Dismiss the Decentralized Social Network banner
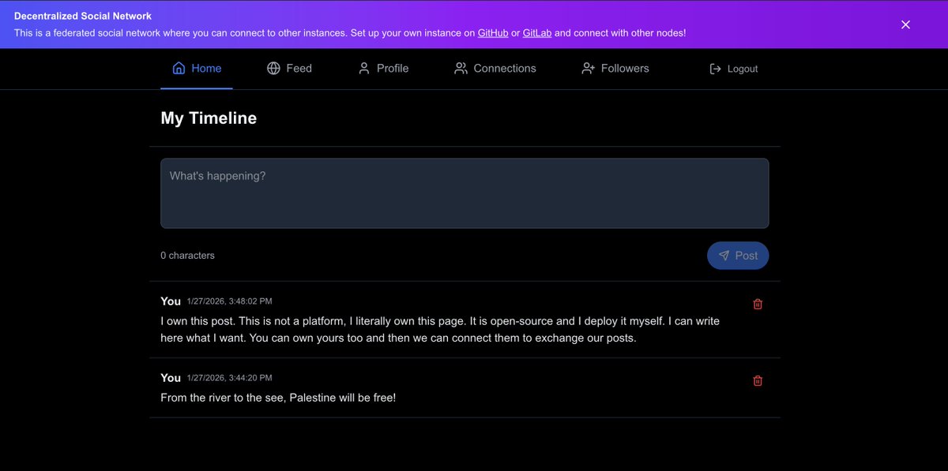948x471 pixels. click(905, 24)
